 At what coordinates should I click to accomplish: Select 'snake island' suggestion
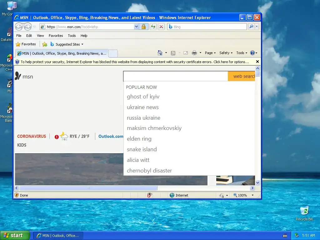click(142, 149)
